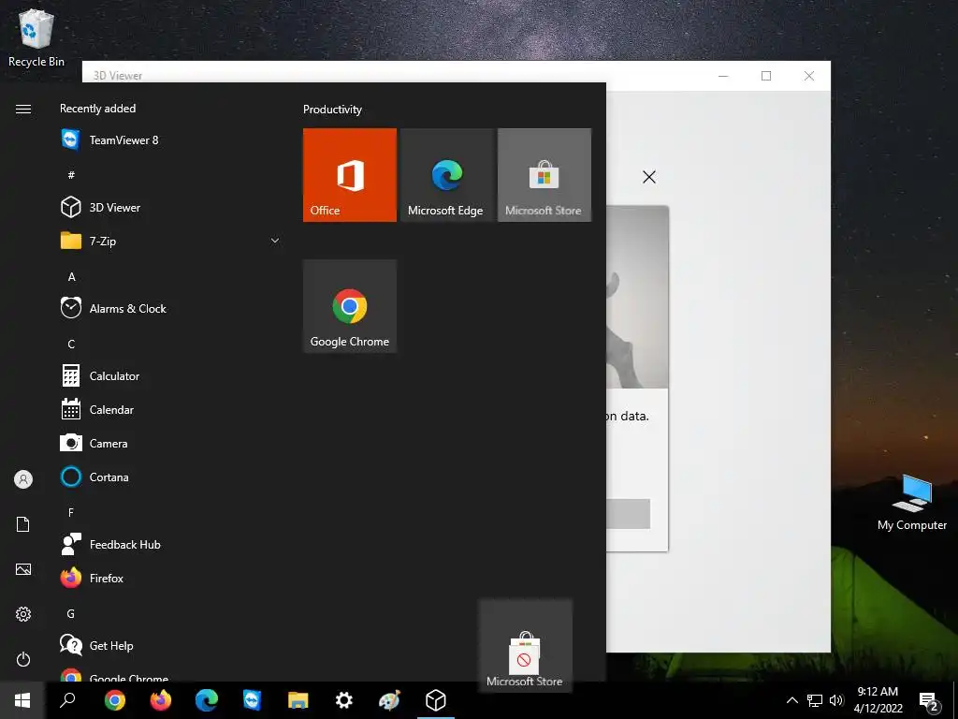Image resolution: width=958 pixels, height=719 pixels.
Task: Open Google Chrome from the taskbar
Action: tap(115, 700)
